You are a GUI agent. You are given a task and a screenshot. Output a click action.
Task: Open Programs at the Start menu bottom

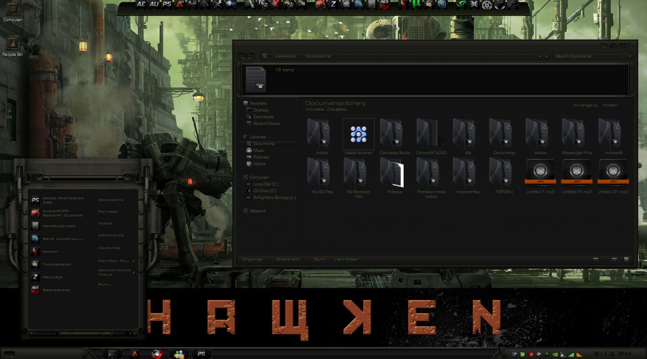point(44,333)
